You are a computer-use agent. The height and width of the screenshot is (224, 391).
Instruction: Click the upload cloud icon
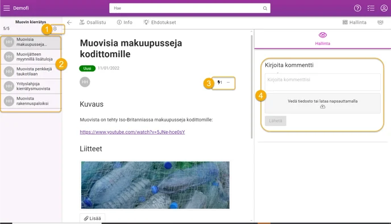pos(323,107)
